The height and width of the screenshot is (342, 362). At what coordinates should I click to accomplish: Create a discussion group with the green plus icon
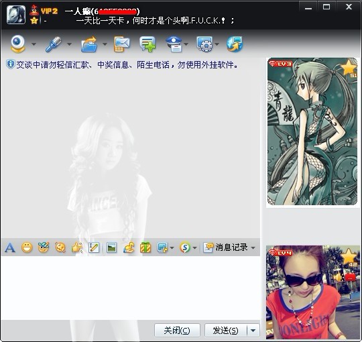pos(147,44)
